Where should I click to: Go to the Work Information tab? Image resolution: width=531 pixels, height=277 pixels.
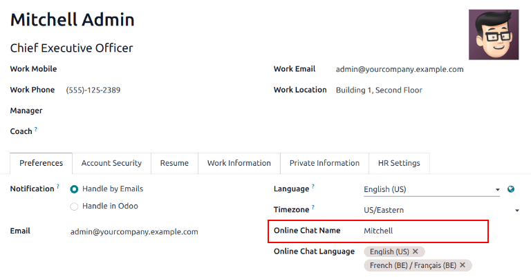[239, 163]
